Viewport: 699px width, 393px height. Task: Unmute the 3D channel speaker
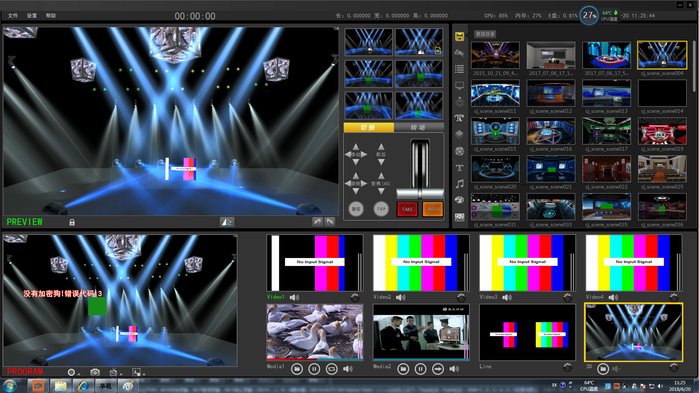tap(616, 369)
